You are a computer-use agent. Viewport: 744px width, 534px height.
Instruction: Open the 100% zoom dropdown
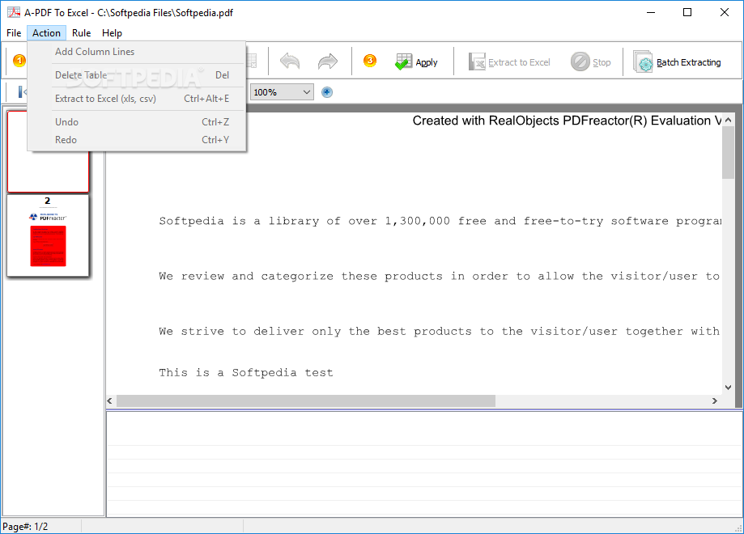tap(282, 92)
